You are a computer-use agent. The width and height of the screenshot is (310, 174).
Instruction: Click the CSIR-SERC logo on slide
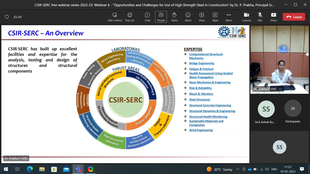point(232,32)
